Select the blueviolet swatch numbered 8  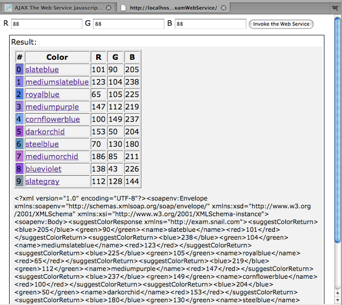(x=20, y=169)
